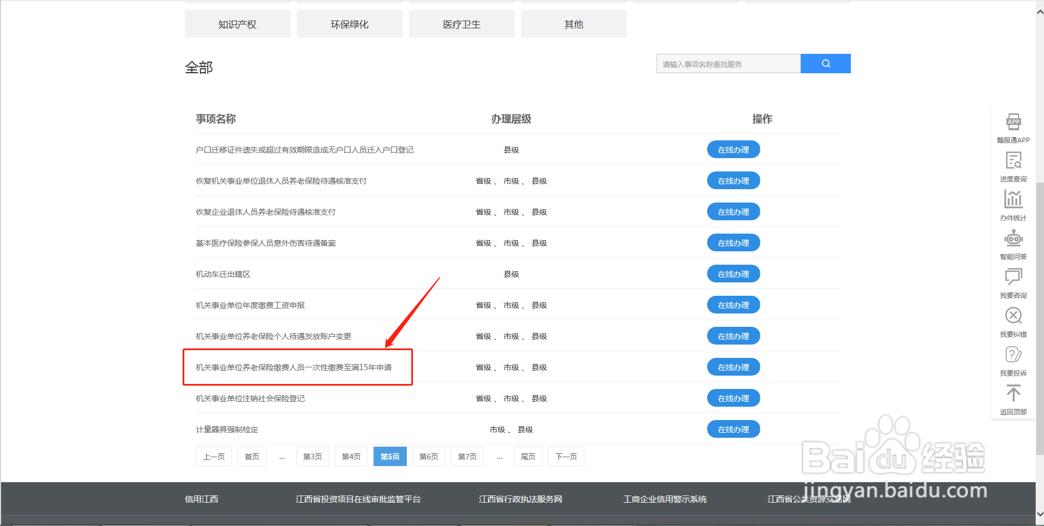Expand pagination with the ellipsis after 首页

282,456
